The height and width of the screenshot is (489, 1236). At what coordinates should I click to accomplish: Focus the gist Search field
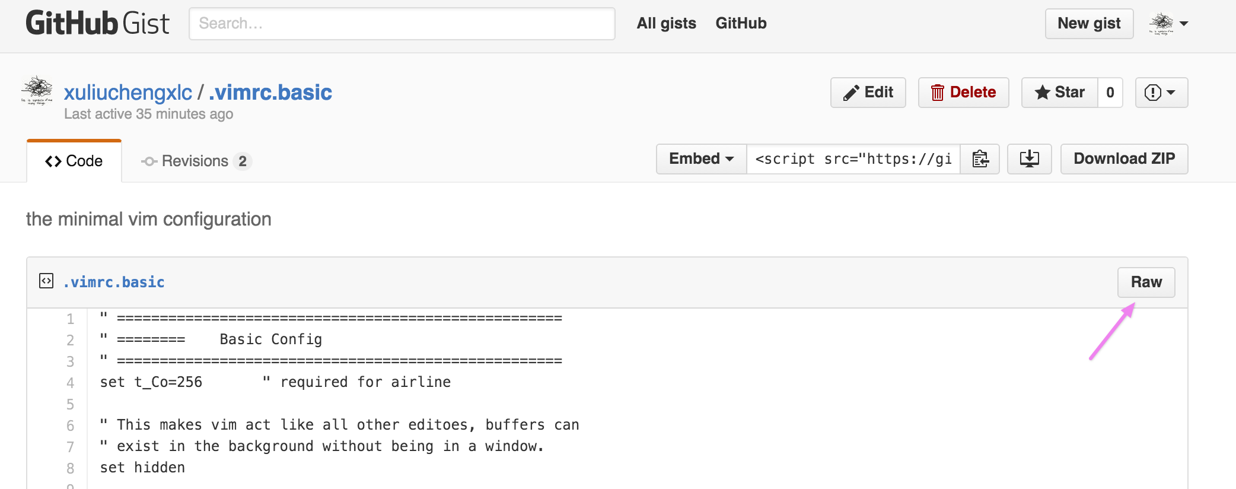coord(402,24)
